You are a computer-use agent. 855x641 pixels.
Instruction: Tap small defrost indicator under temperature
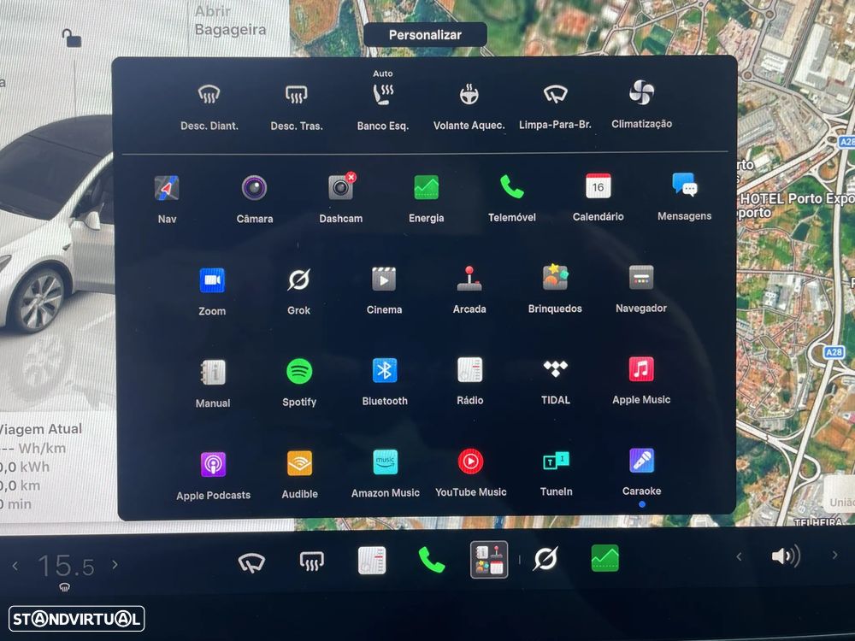pyautogui.click(x=64, y=588)
